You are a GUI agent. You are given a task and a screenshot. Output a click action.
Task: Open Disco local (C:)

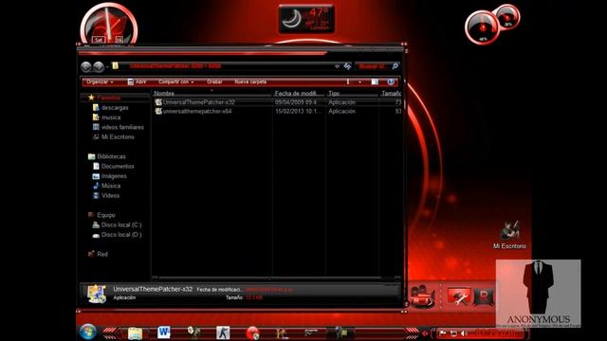[x=121, y=224]
